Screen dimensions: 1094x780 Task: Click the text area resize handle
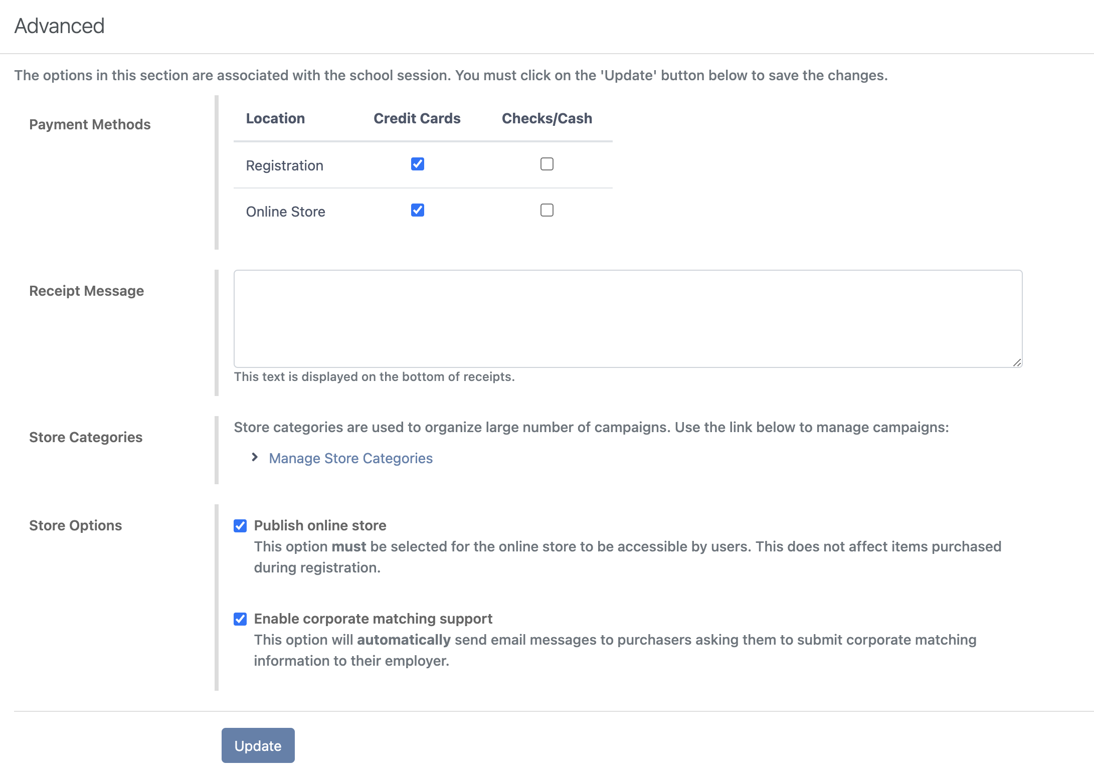pos(1017,362)
